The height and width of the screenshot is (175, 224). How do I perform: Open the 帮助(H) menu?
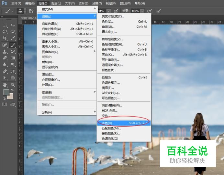(140, 3)
